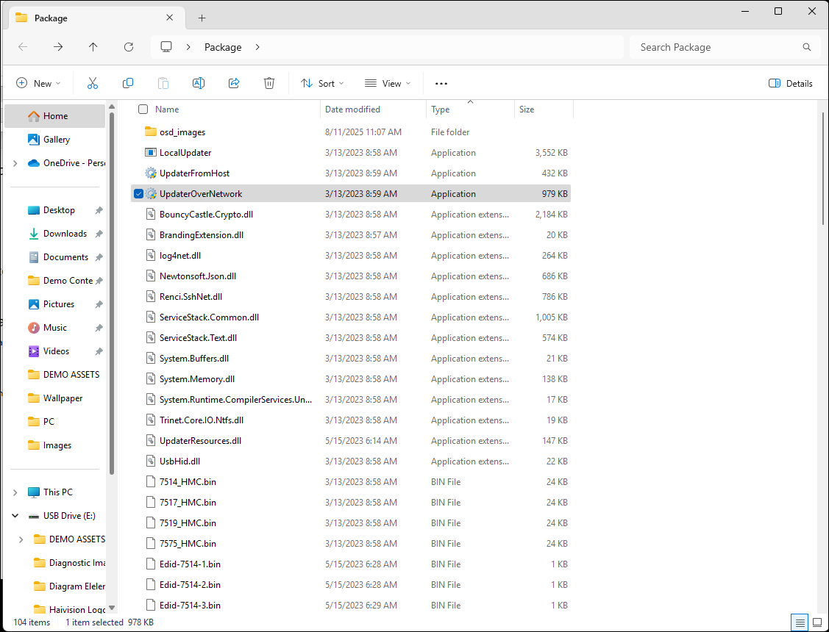This screenshot has width=829, height=632.
Task: Uncheck the UpdaterOverNetwork file checkbox
Action: click(x=138, y=194)
